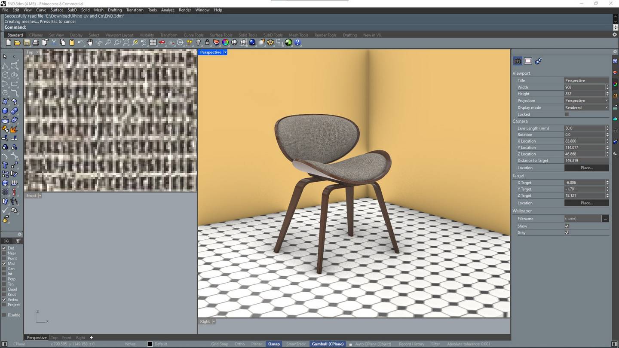619x348 pixels.
Task: Open the Projection dropdown in Viewport settings
Action: (606, 100)
